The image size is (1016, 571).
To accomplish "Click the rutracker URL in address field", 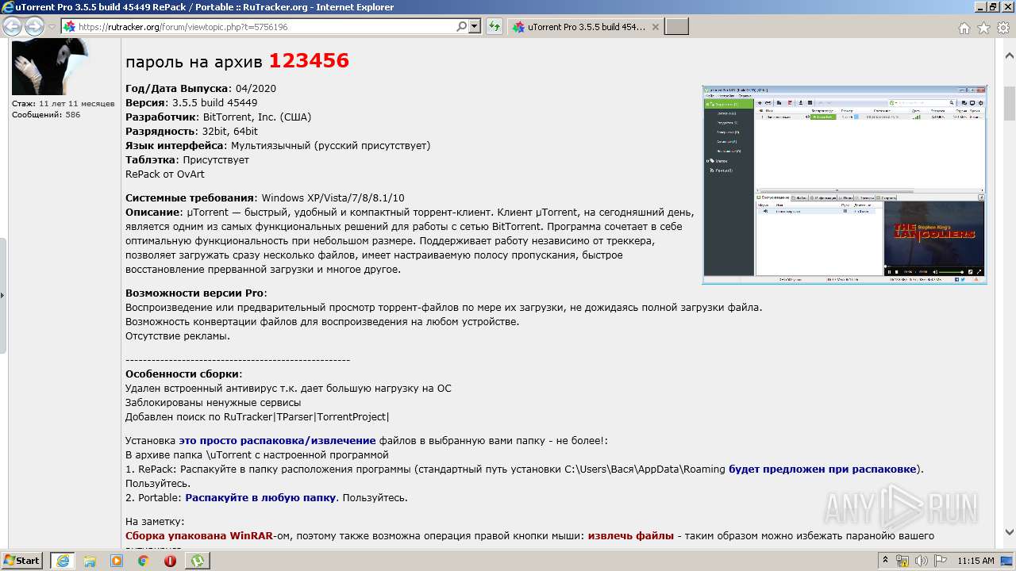I will (x=183, y=27).
